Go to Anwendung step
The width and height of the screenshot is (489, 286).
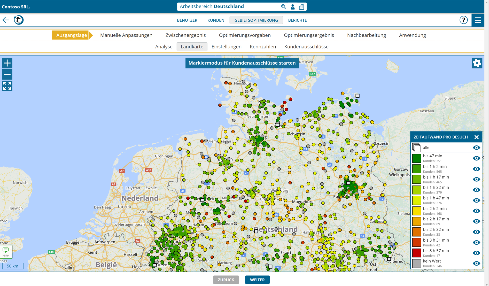412,35
